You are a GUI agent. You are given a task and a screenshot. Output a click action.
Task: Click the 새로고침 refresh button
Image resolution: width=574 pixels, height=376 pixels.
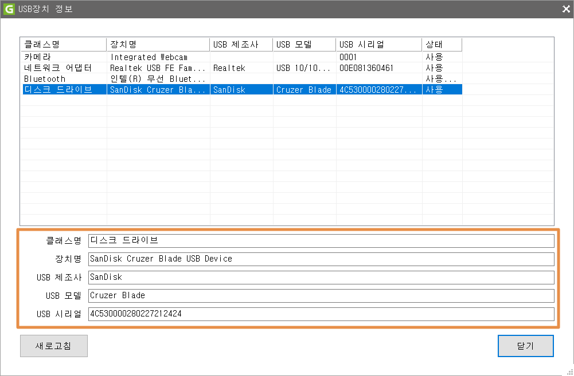53,346
